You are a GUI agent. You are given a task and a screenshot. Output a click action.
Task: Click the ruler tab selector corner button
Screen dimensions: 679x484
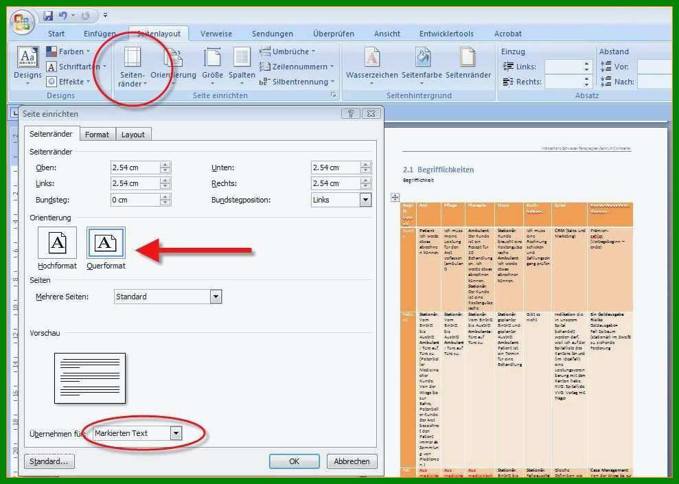14,113
